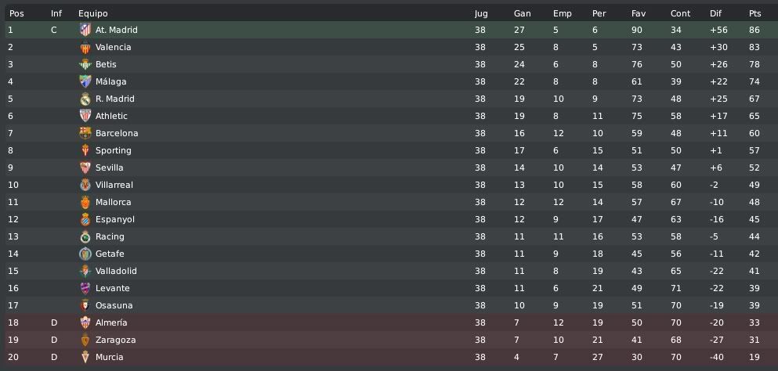Sort by the Gan column header
Viewport: 778px width, 371px height.
click(522, 13)
